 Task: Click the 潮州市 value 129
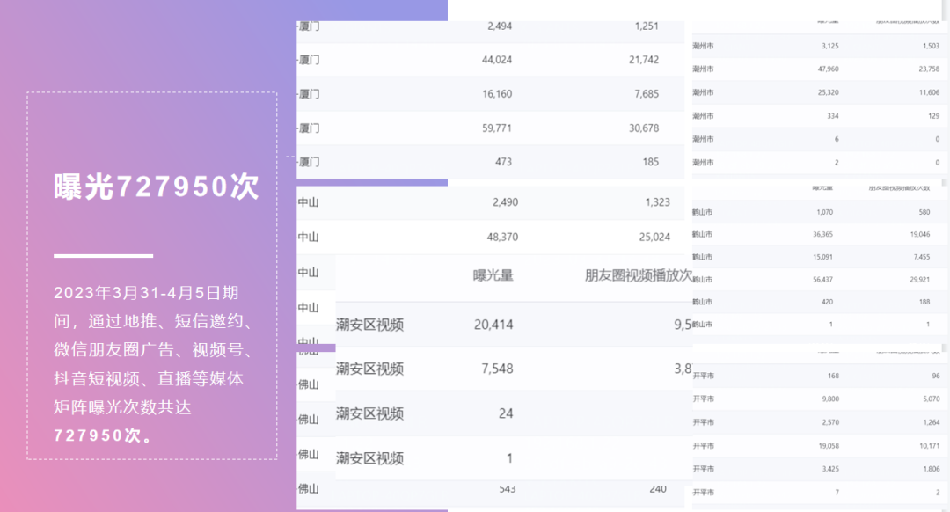[933, 116]
